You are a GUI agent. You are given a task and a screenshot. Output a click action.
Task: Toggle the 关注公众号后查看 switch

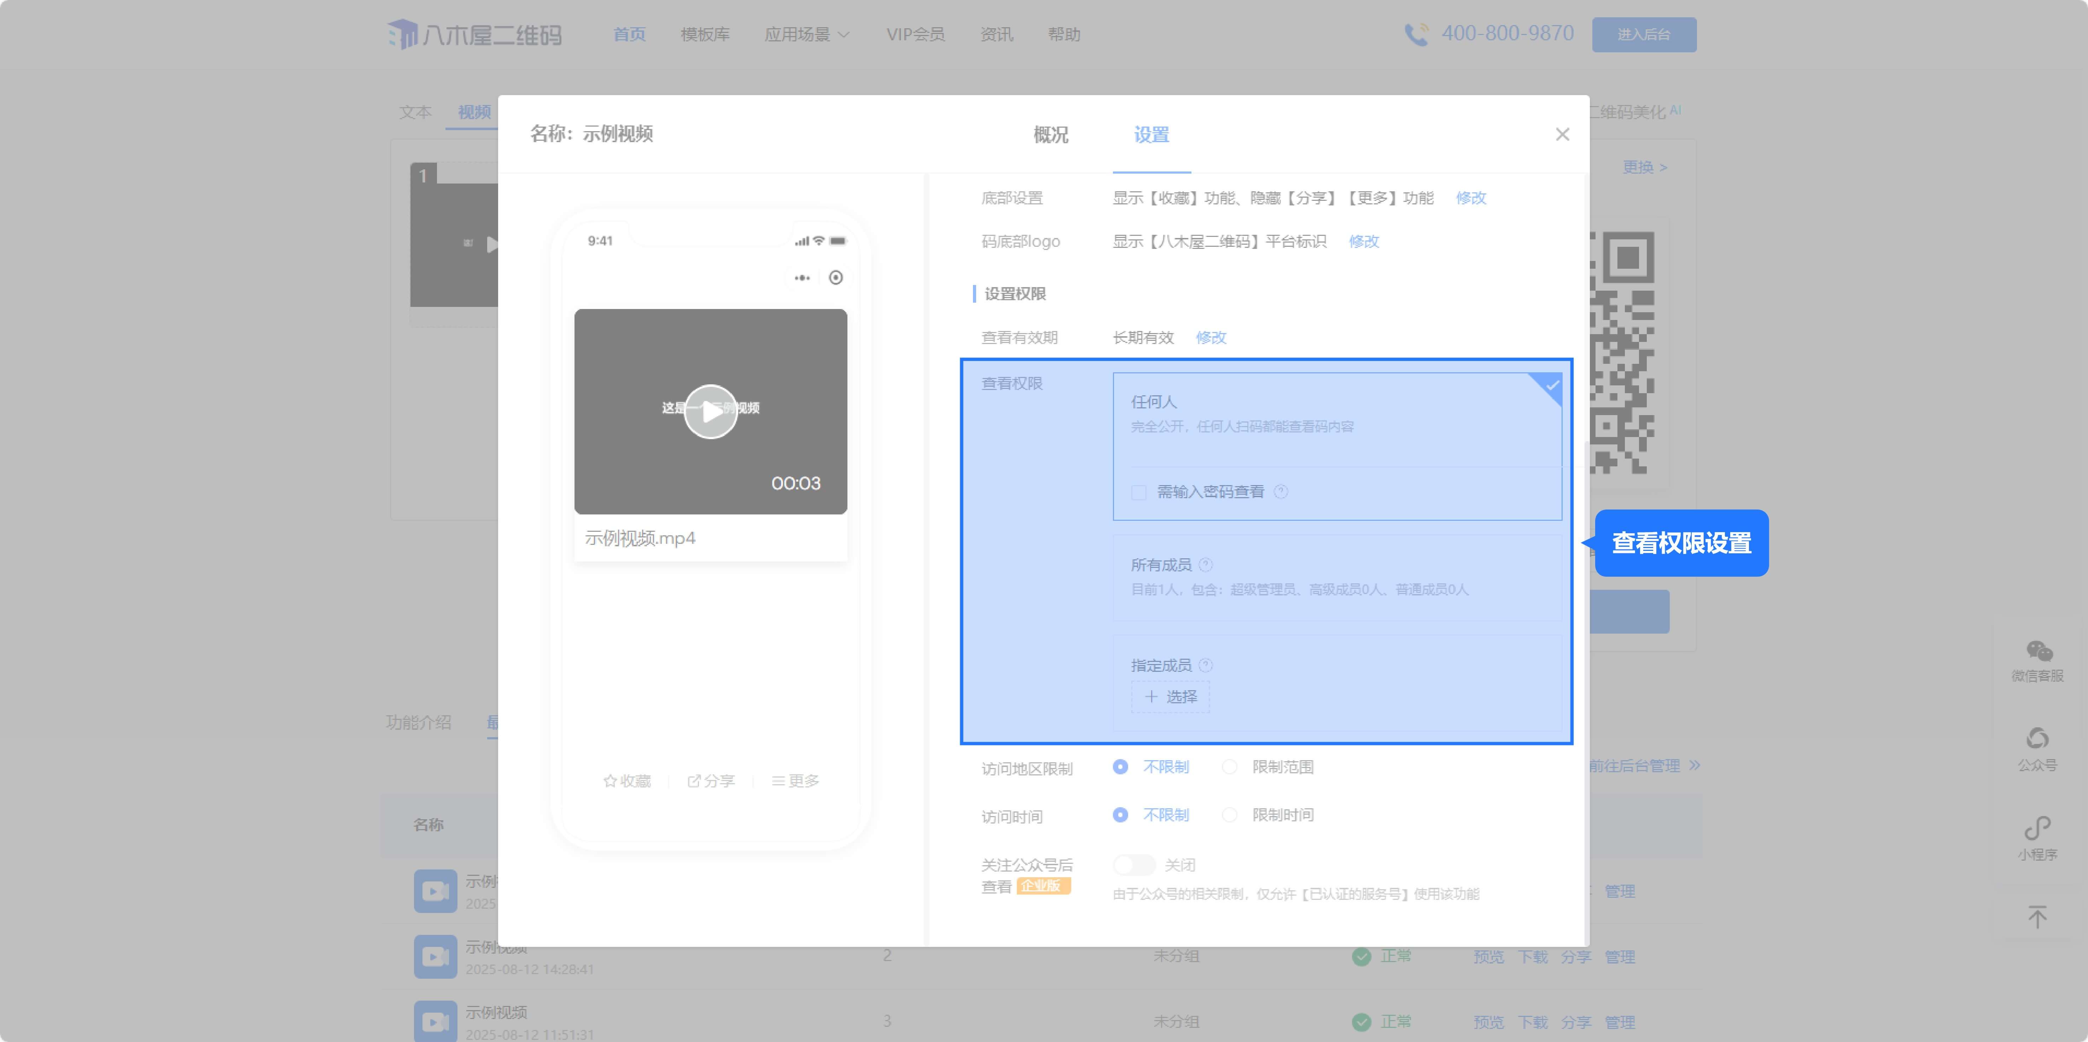[1134, 865]
